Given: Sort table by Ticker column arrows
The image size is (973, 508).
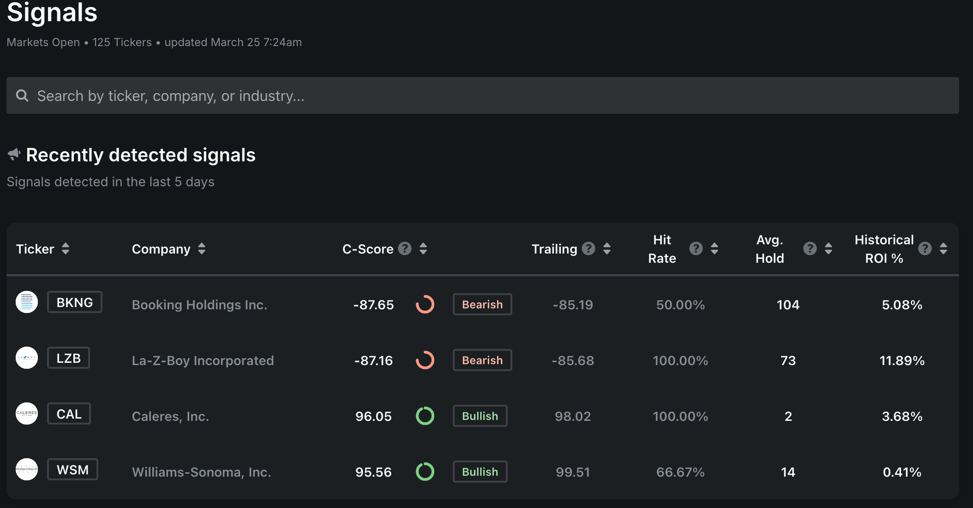Looking at the screenshot, I should pos(66,248).
